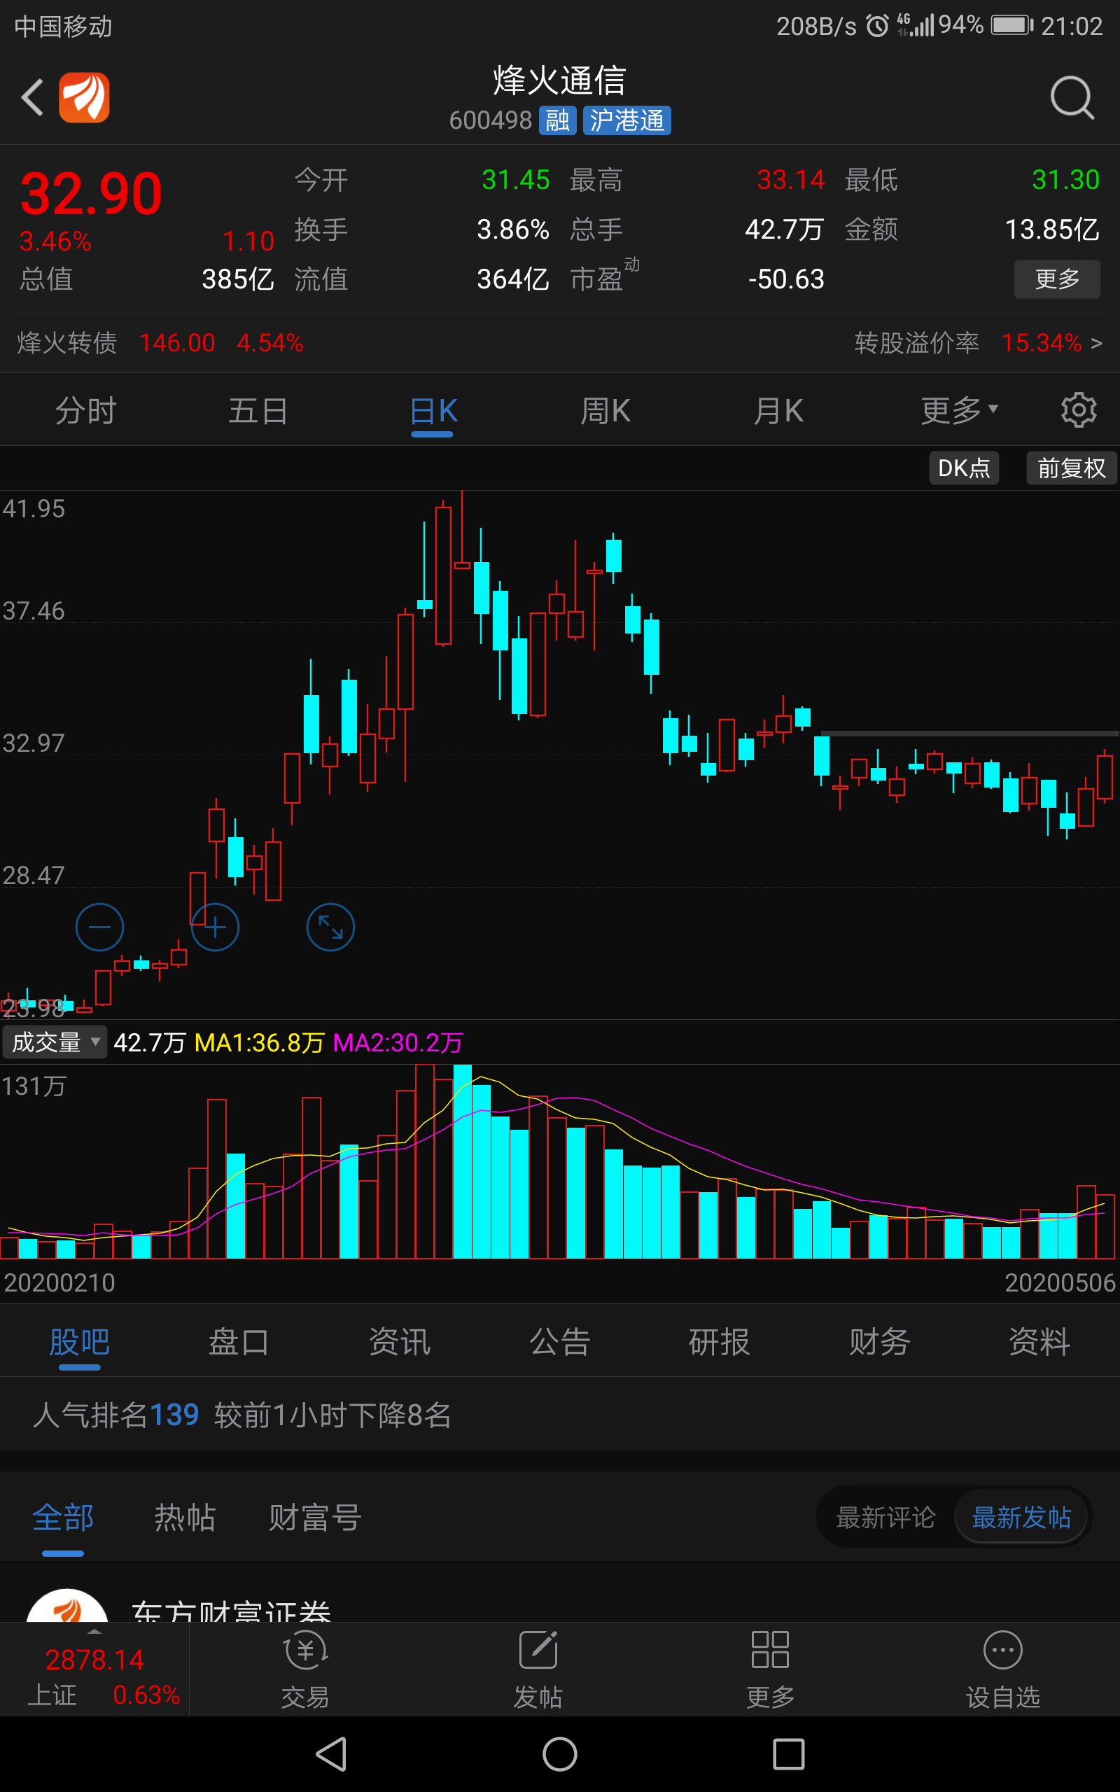
Task: Switch to 最新发帖 sorting
Action: pyautogui.click(x=1021, y=1518)
